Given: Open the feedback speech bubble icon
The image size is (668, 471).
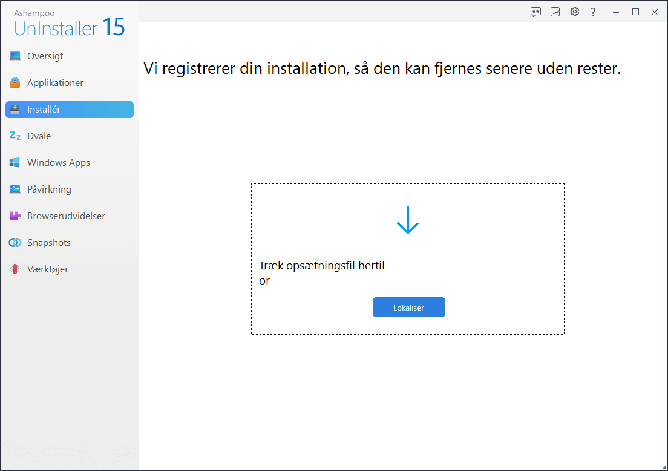Looking at the screenshot, I should click(535, 12).
